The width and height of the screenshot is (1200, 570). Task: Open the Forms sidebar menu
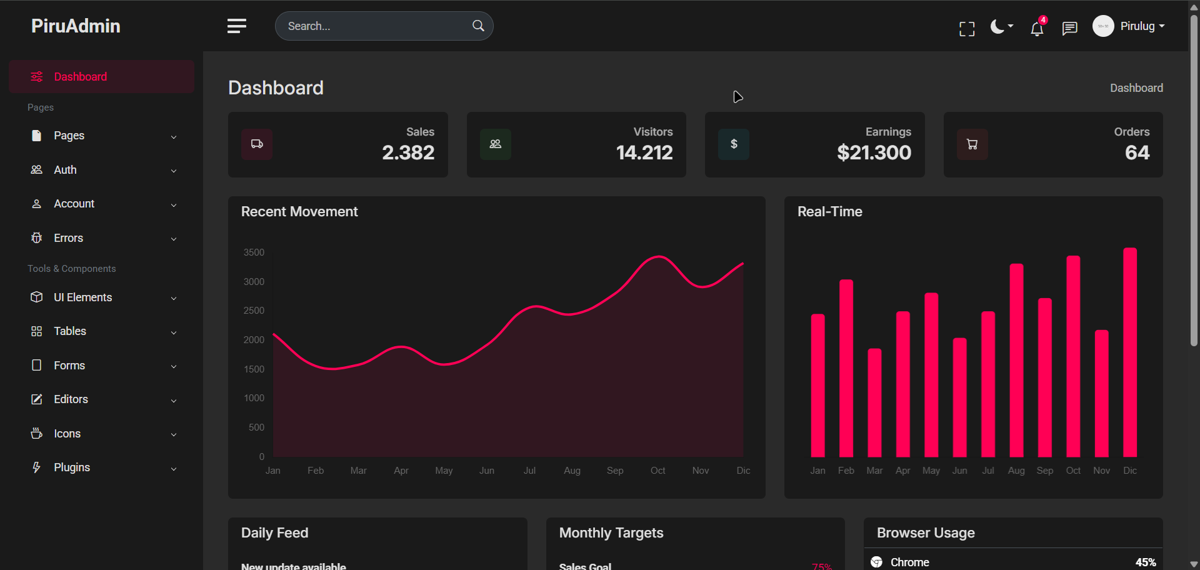click(101, 366)
